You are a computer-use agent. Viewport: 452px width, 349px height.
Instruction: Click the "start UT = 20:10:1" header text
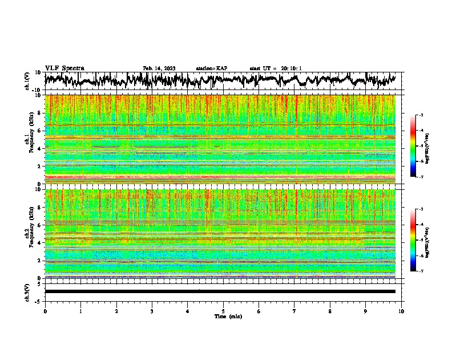click(276, 68)
